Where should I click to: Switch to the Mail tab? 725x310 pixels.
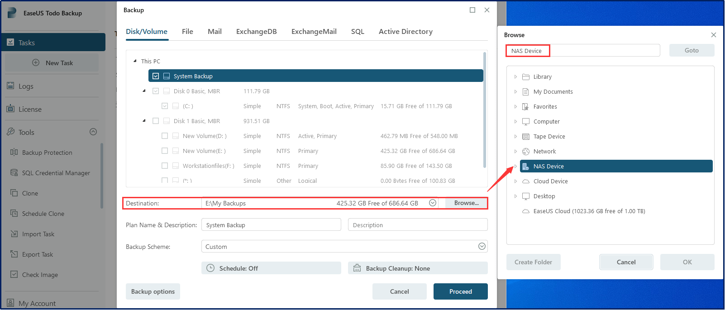tap(215, 32)
